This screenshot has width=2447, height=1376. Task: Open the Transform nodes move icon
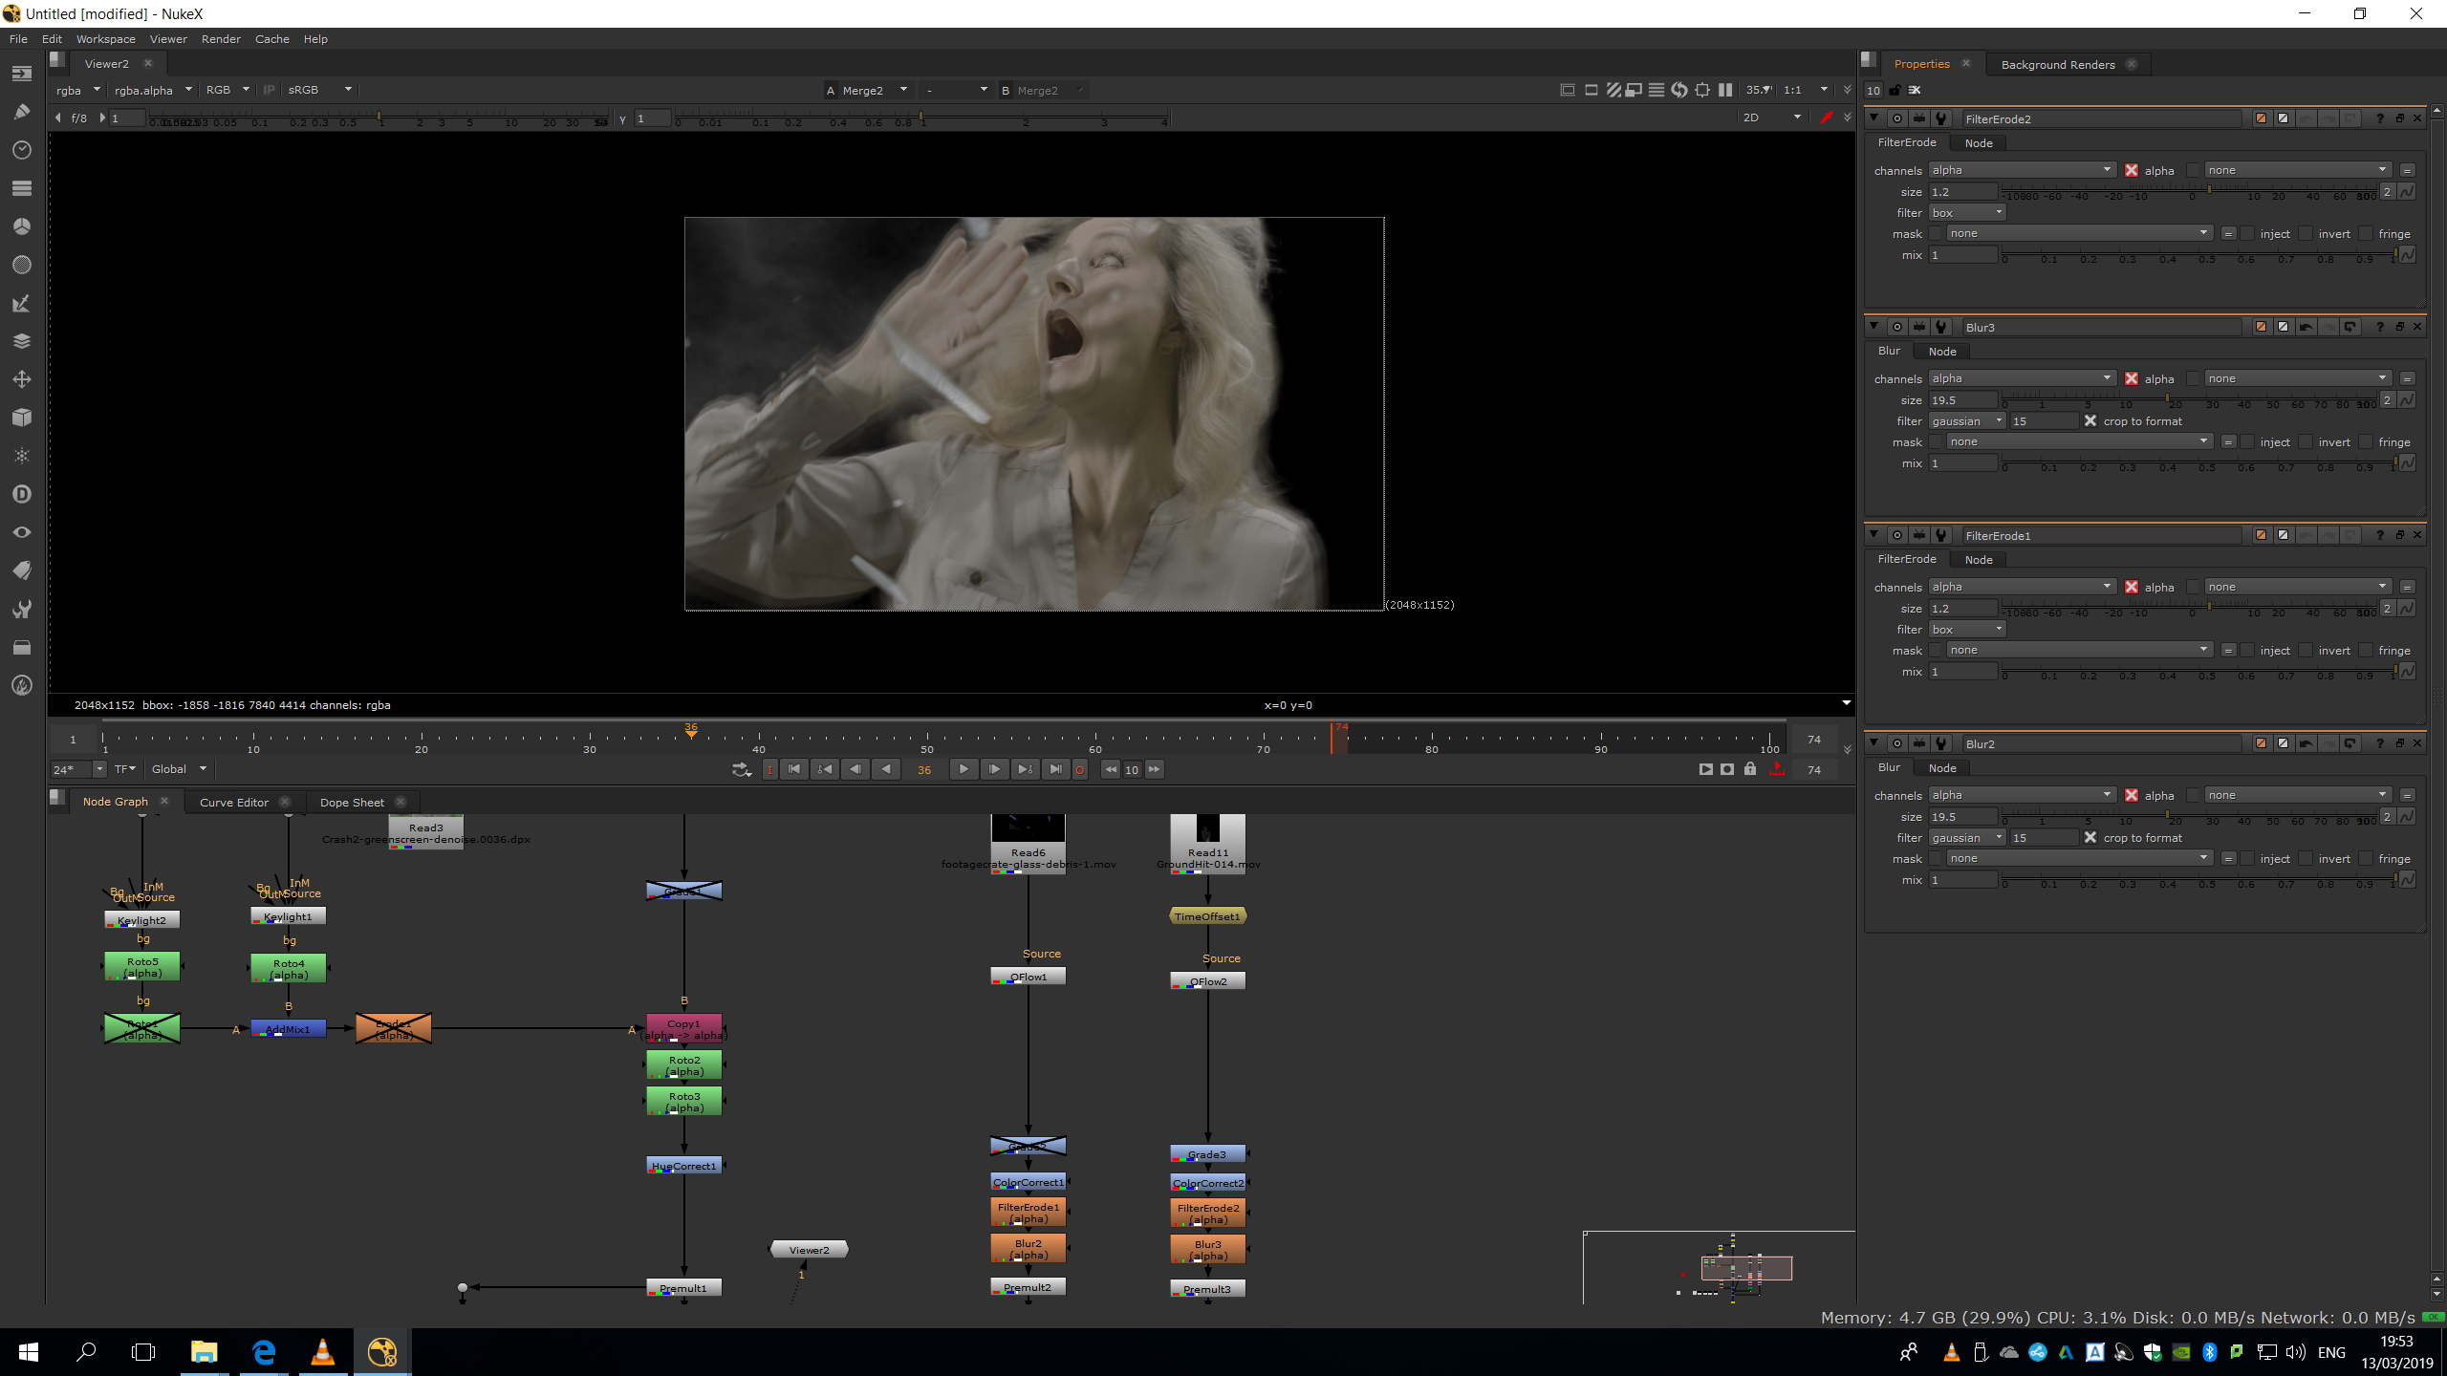[22, 379]
